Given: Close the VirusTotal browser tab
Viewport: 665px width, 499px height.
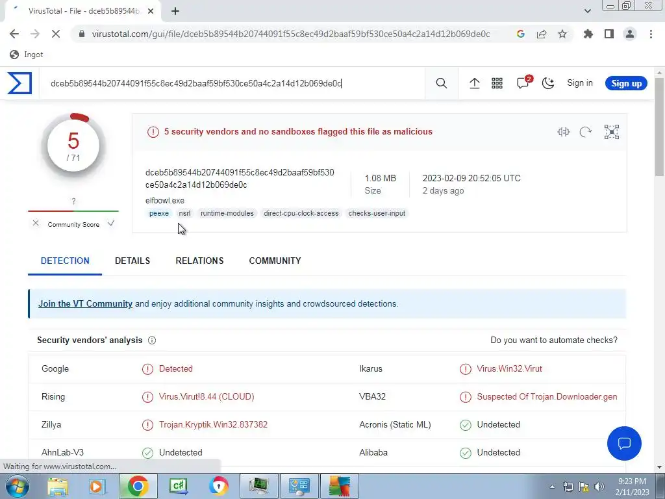Looking at the screenshot, I should point(151,12).
